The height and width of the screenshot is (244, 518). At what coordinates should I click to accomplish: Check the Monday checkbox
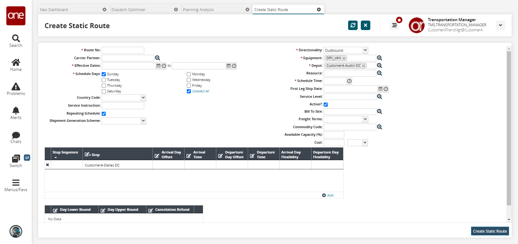(189, 74)
